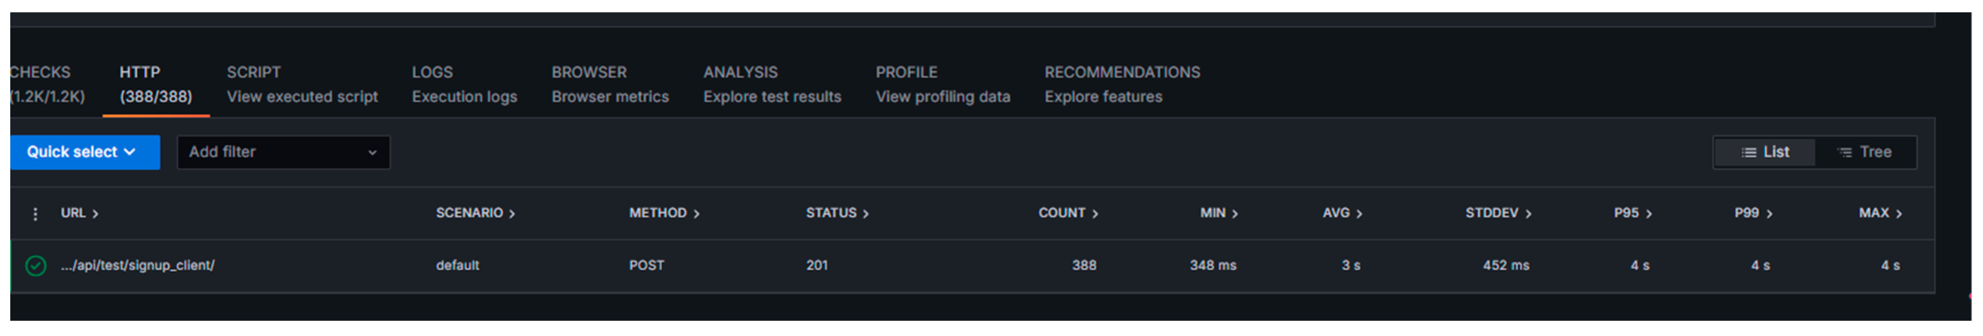Select the HTTP tab
Screen dimensions: 1983x336
point(155,84)
